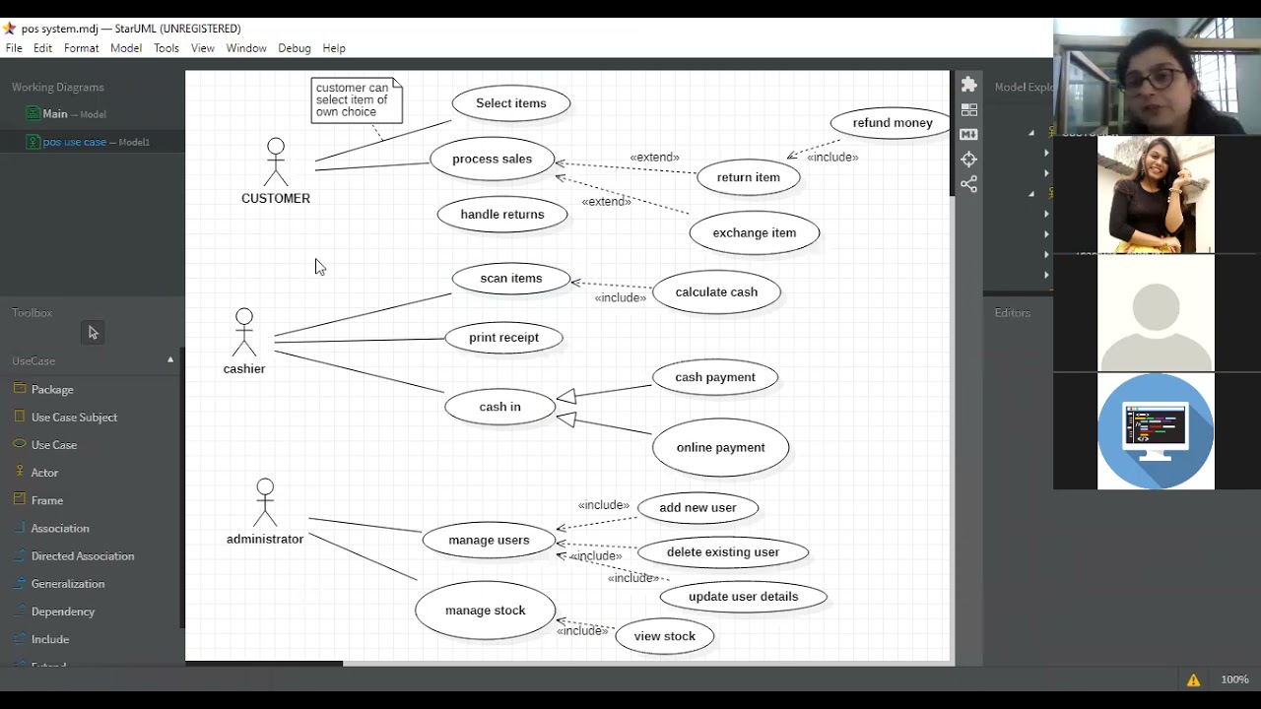Viewport: 1261px width, 709px height.
Task: Select the Actor tool in Toolbox
Action: pos(44,473)
